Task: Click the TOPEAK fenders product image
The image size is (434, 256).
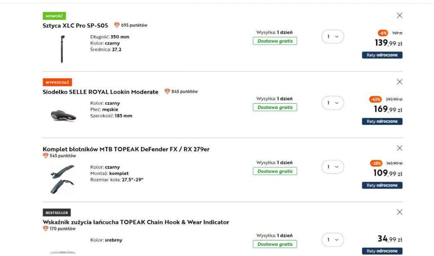Action: click(x=62, y=179)
